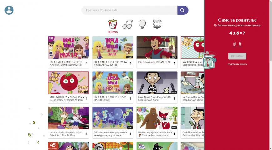Open options for Medved koga je nadmudrila lisica
The image size is (272, 150).
pos(174,134)
